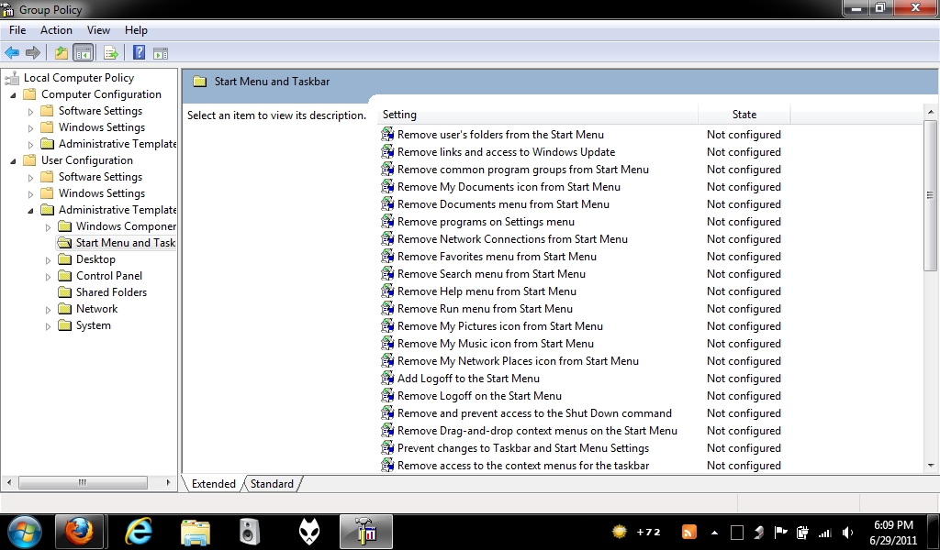Collapse the Computer Configuration node
940x550 pixels.
point(13,94)
